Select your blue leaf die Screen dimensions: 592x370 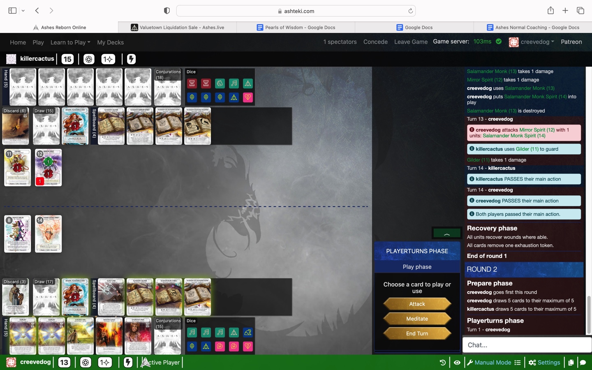(x=192, y=346)
